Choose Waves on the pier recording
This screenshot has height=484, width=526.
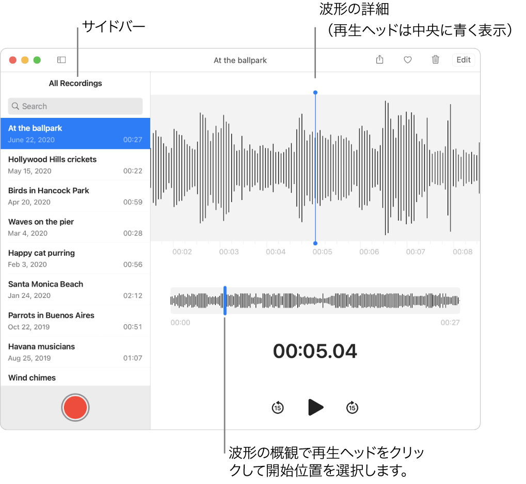pyautogui.click(x=75, y=227)
